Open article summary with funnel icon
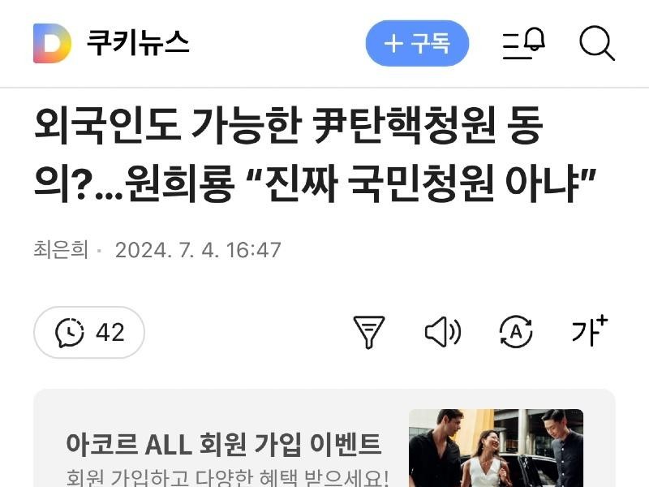 pos(369,332)
